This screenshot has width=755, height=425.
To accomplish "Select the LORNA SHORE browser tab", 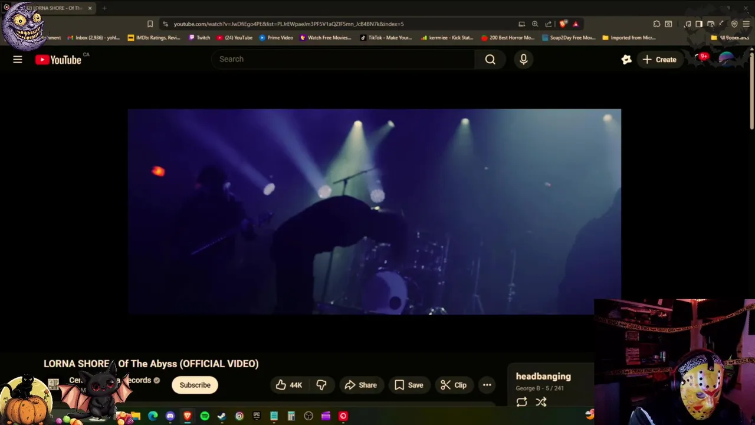I will click(x=50, y=8).
